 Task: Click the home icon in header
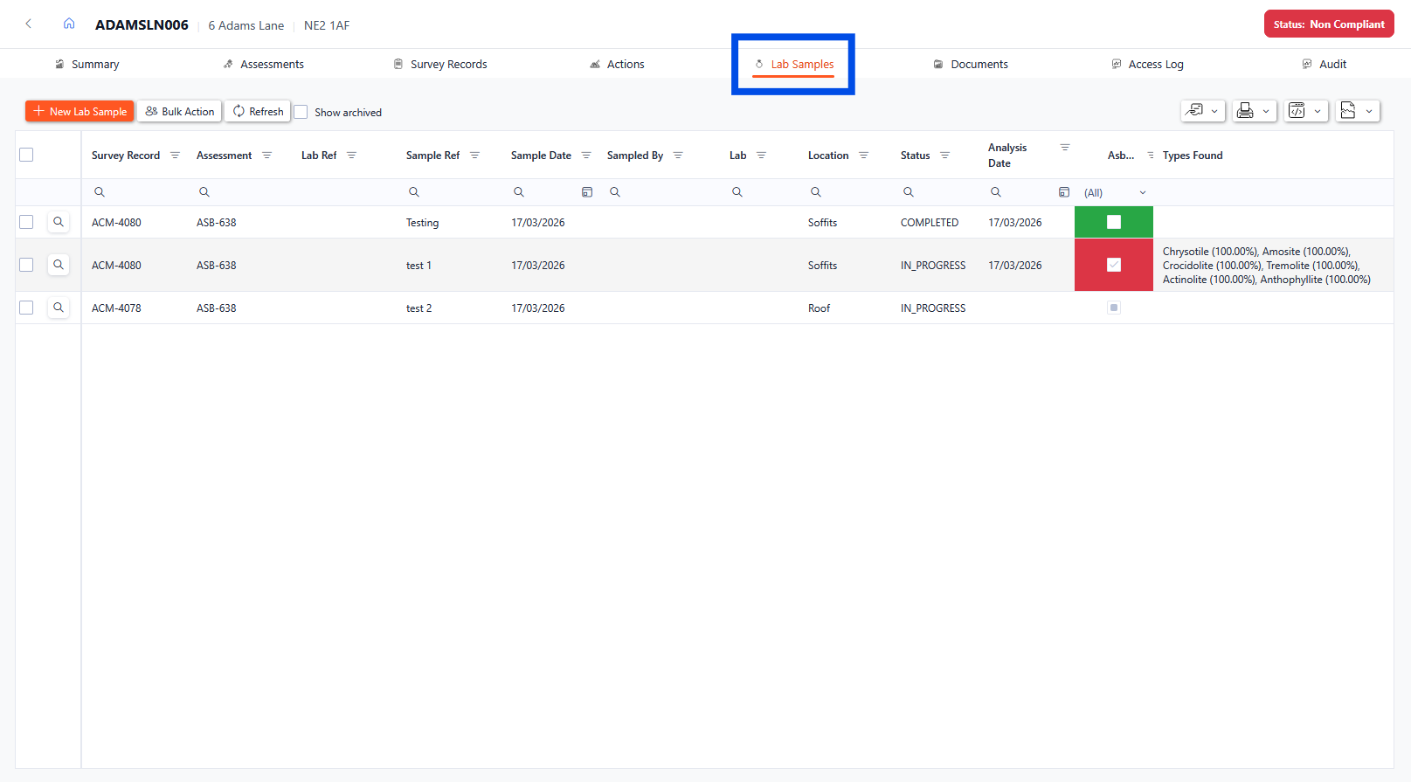tap(69, 24)
